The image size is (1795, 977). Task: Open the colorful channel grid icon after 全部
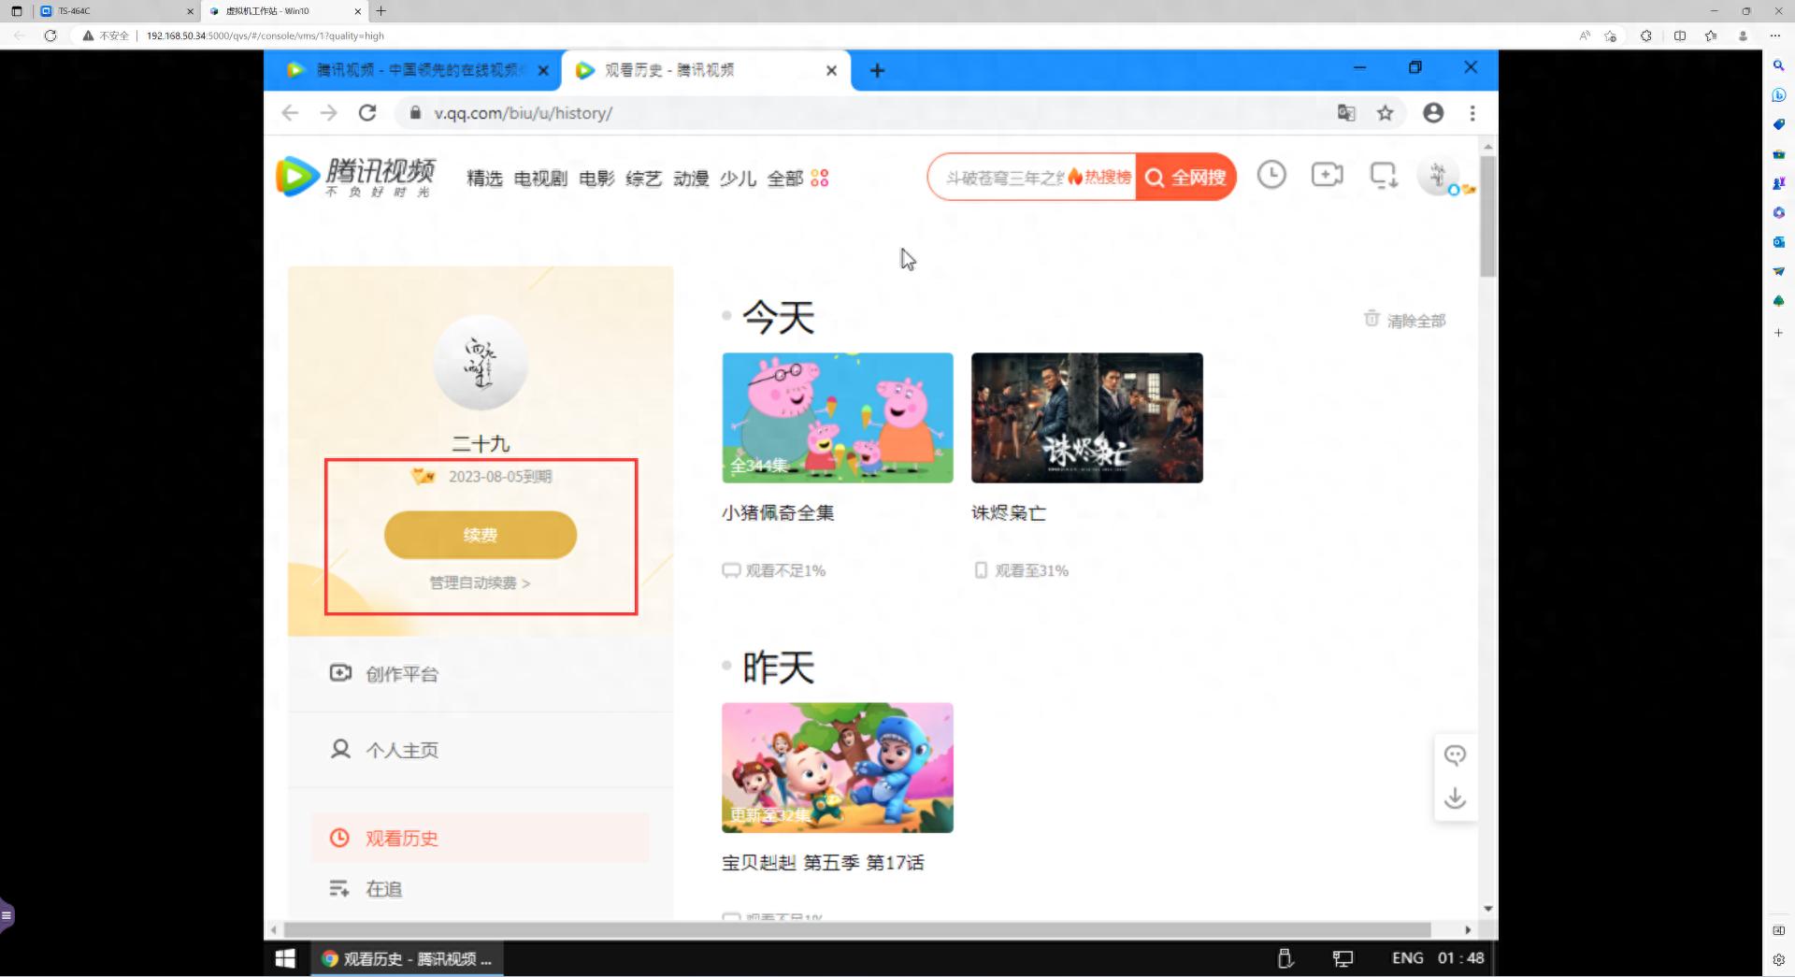pyautogui.click(x=819, y=178)
